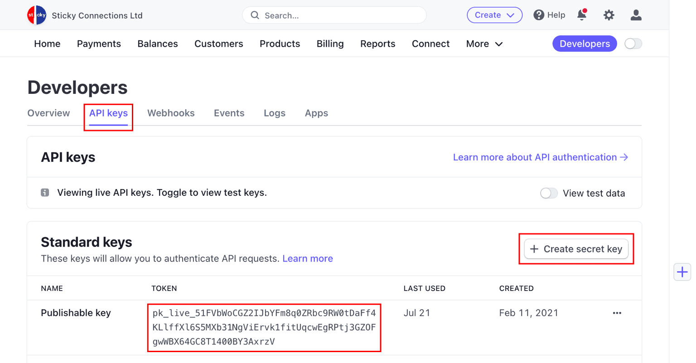Viewport: 696px width, 363px height.
Task: Open the Payments section
Action: [x=99, y=44]
